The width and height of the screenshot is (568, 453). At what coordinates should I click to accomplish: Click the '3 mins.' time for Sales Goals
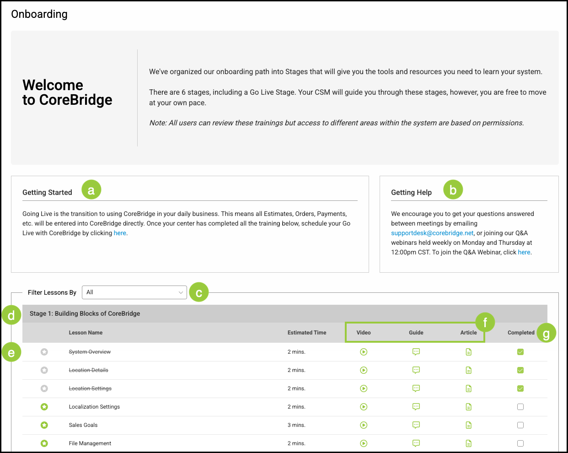click(x=296, y=425)
